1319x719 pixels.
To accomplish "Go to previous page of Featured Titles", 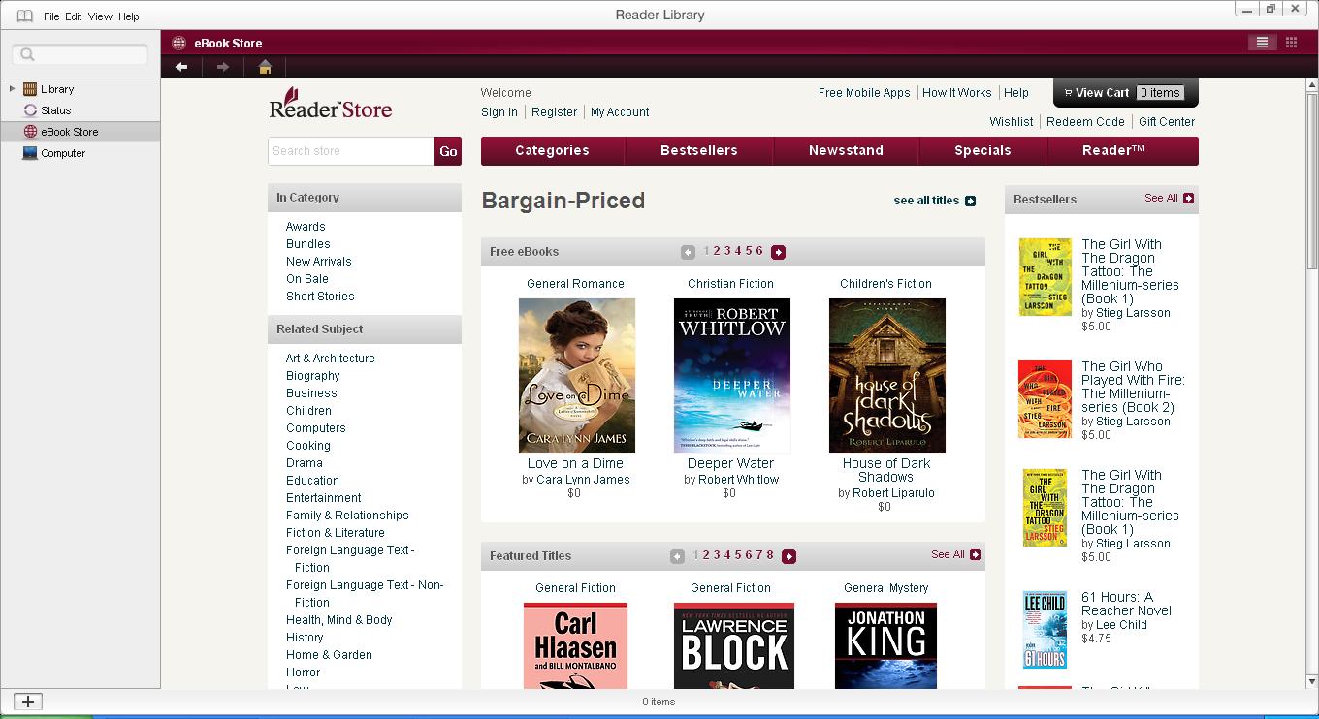I will (x=677, y=556).
